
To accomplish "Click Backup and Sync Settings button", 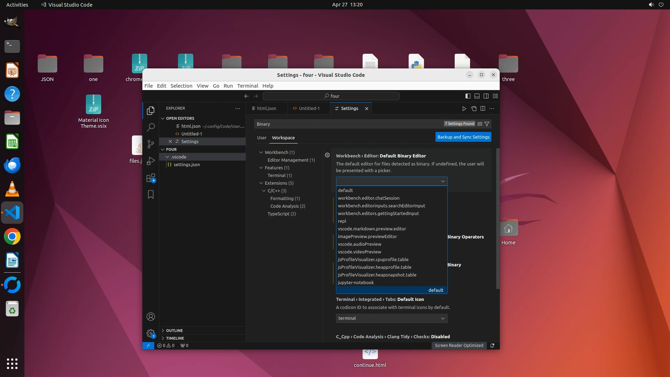I will pyautogui.click(x=463, y=137).
